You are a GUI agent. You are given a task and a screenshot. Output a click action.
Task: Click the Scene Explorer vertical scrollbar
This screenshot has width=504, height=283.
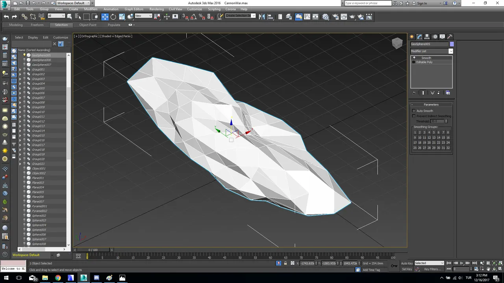[69, 149]
